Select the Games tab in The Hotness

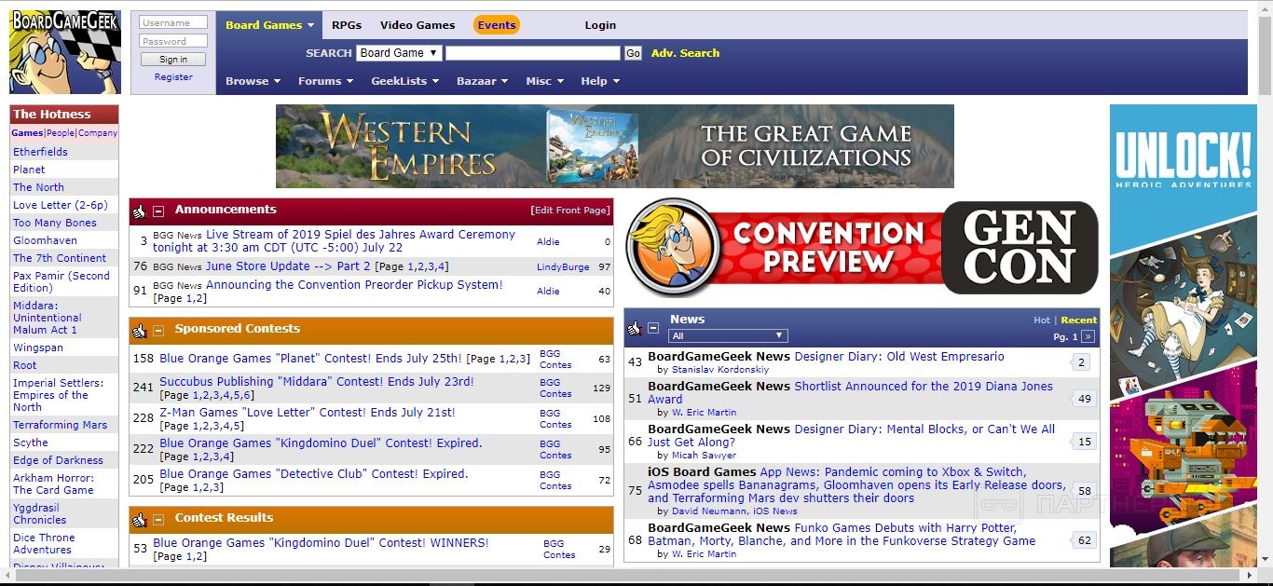click(27, 133)
